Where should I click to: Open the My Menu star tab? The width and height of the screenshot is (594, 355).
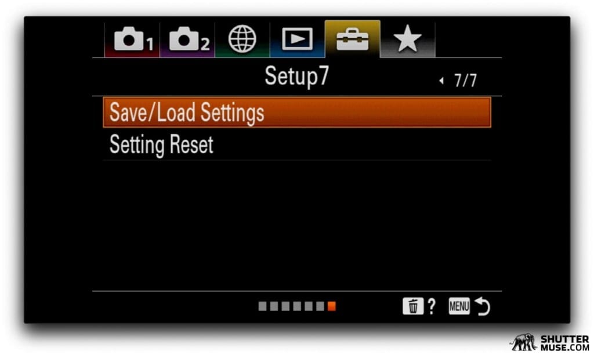point(408,39)
